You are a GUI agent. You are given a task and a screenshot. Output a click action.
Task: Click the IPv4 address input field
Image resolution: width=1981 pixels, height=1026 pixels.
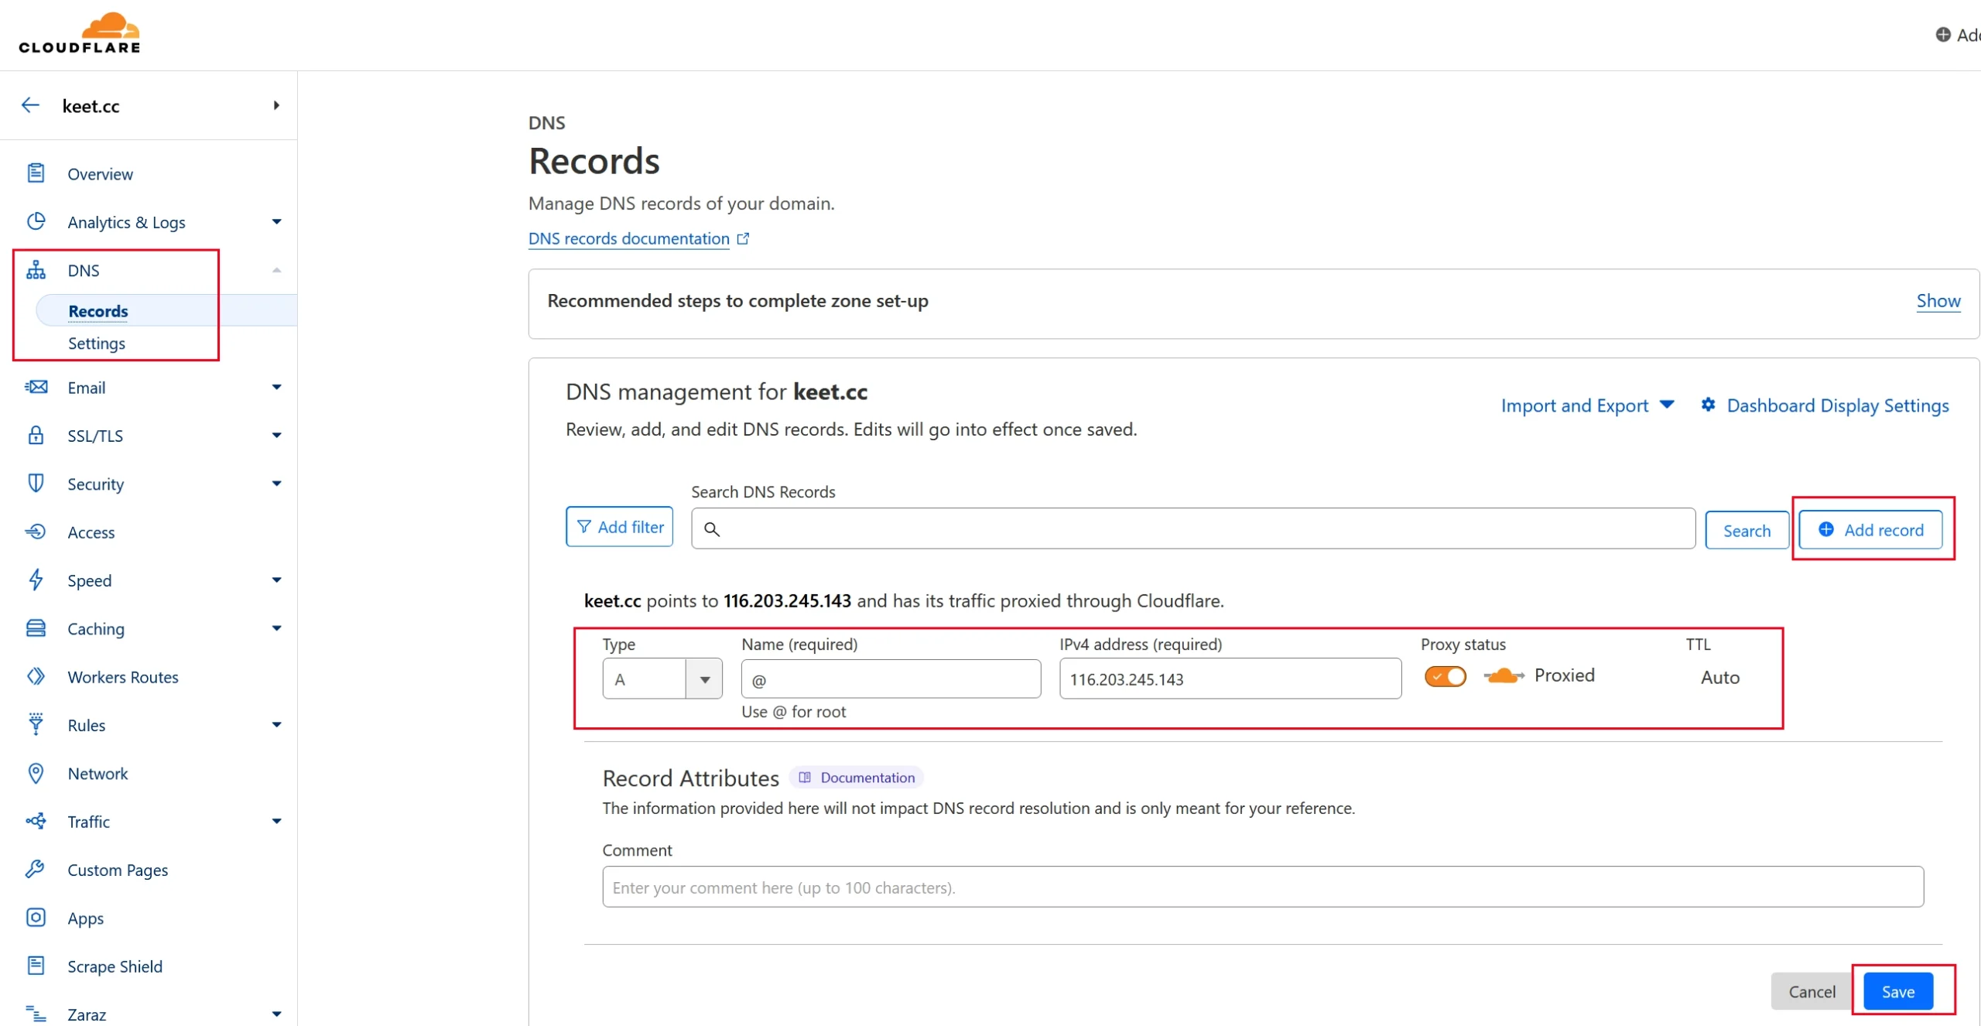click(1230, 679)
